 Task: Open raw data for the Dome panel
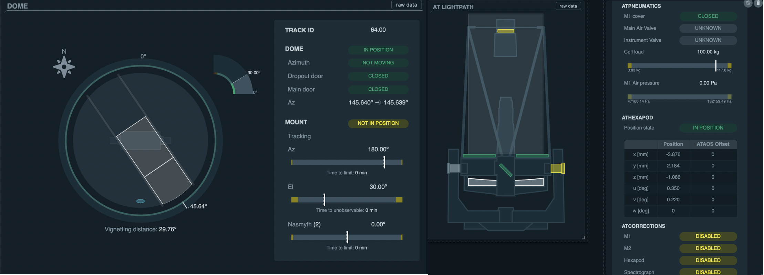tap(406, 5)
